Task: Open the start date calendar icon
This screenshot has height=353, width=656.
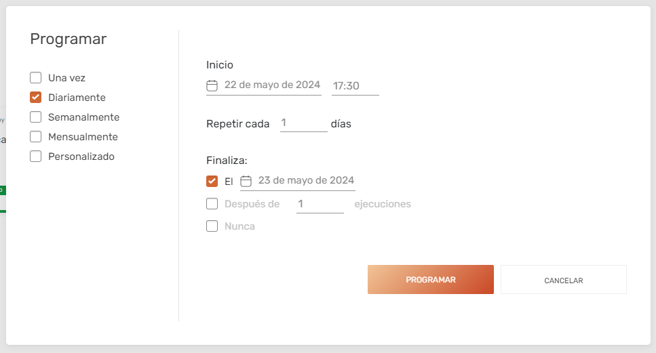Action: click(x=212, y=85)
